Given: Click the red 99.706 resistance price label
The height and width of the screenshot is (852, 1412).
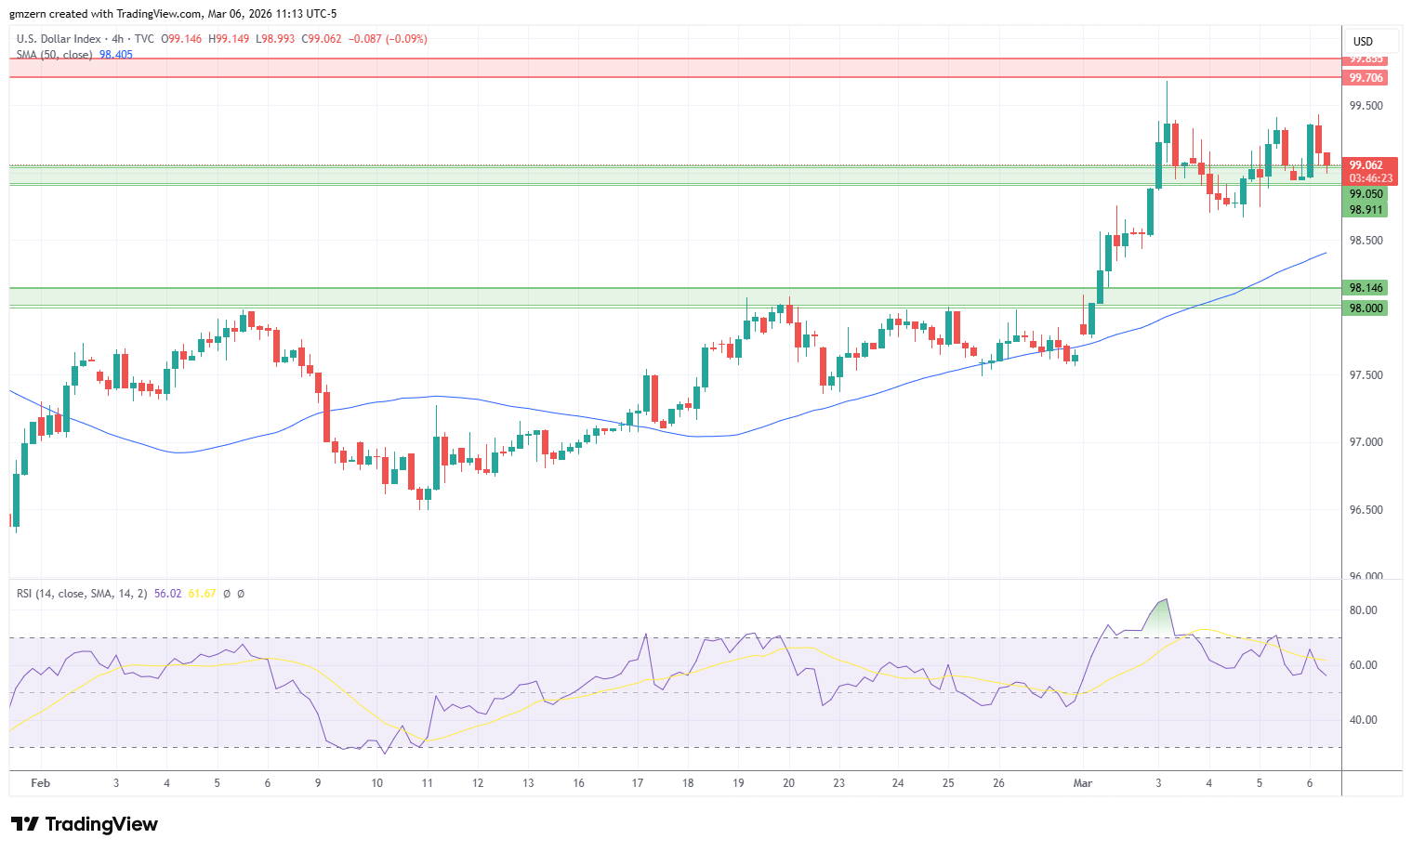Looking at the screenshot, I should pyautogui.click(x=1366, y=78).
